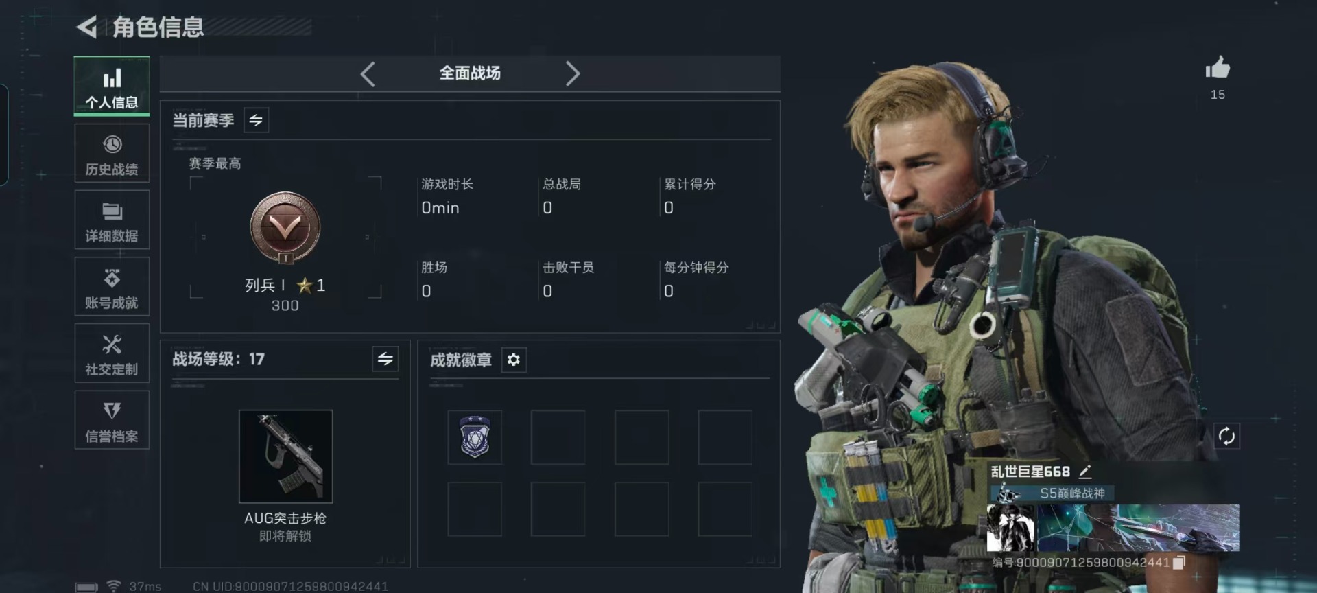Viewport: 1317px width, 593px height.
Task: Select the 列兵 I rank medal
Action: tap(285, 229)
